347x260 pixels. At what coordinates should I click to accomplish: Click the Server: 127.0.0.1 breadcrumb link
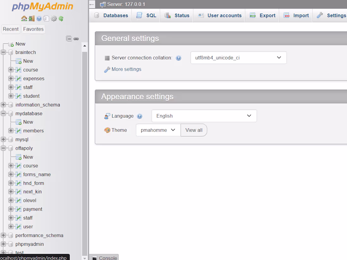pos(126,4)
